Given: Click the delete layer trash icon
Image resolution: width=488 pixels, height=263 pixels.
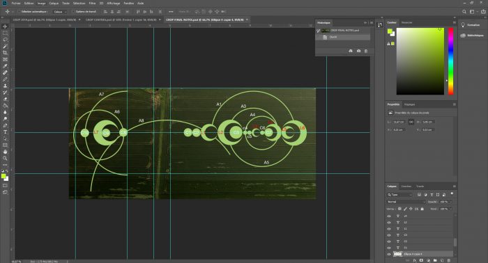Looking at the screenshot, I should click(x=448, y=260).
